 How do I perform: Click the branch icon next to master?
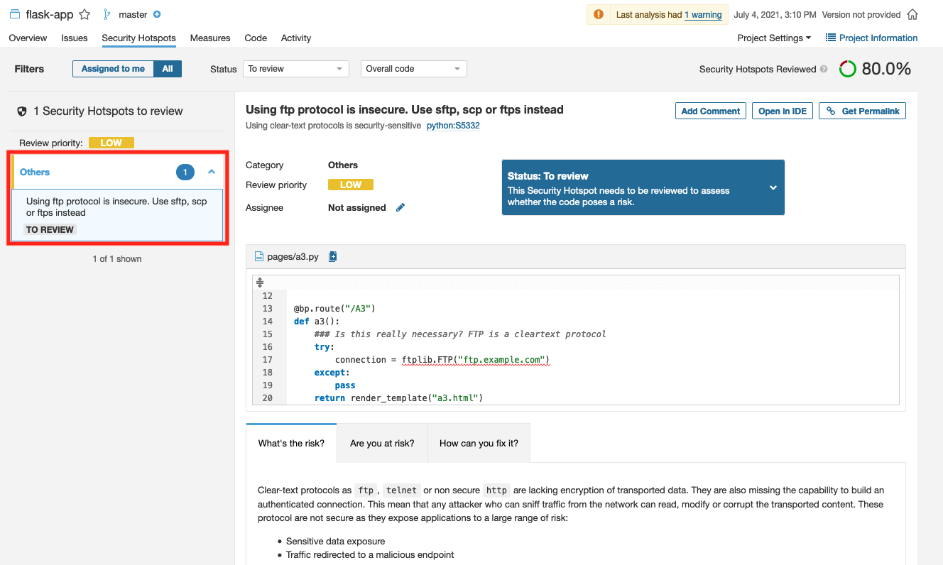coord(107,14)
